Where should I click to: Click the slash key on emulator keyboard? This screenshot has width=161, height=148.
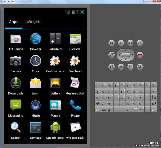(141, 109)
